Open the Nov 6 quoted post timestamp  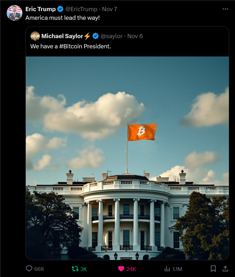click(135, 36)
